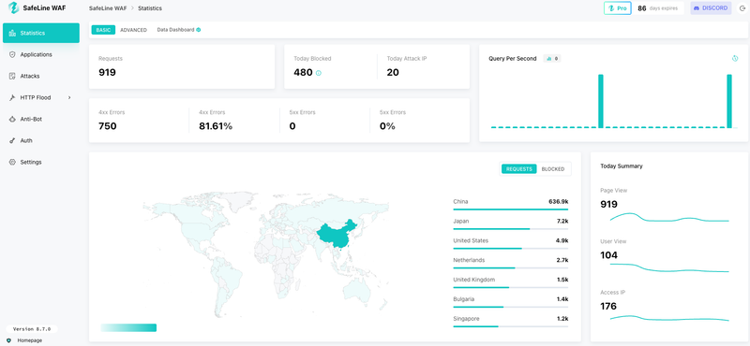The height and width of the screenshot is (346, 750).
Task: Click the Today Blocked value 480
Action: tap(303, 73)
